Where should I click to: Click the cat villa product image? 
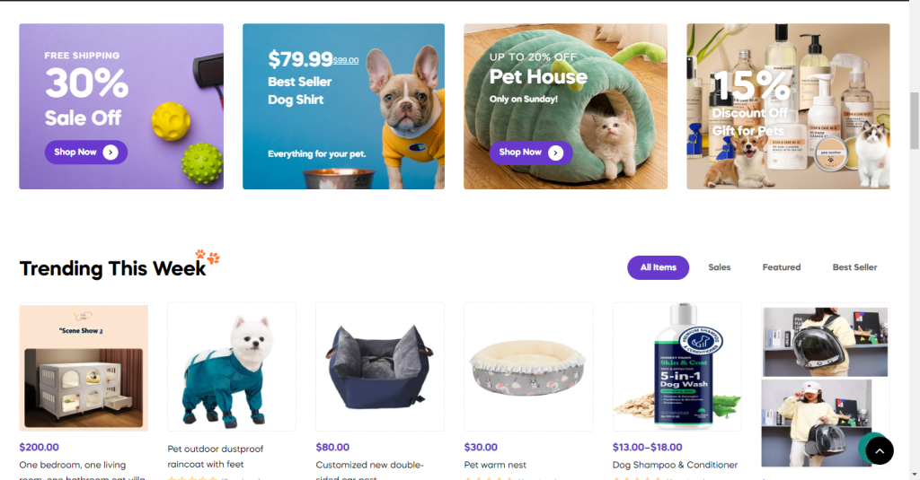(84, 368)
